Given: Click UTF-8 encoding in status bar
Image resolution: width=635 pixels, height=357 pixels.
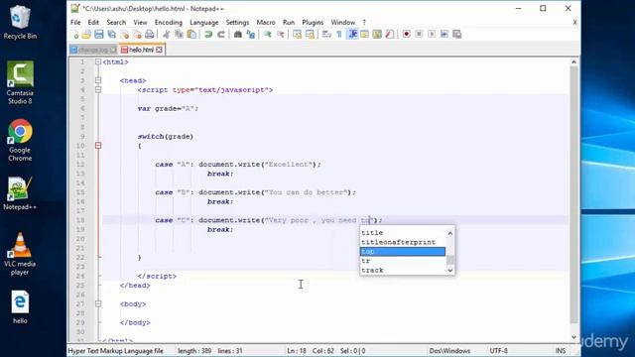Looking at the screenshot, I should (x=498, y=351).
